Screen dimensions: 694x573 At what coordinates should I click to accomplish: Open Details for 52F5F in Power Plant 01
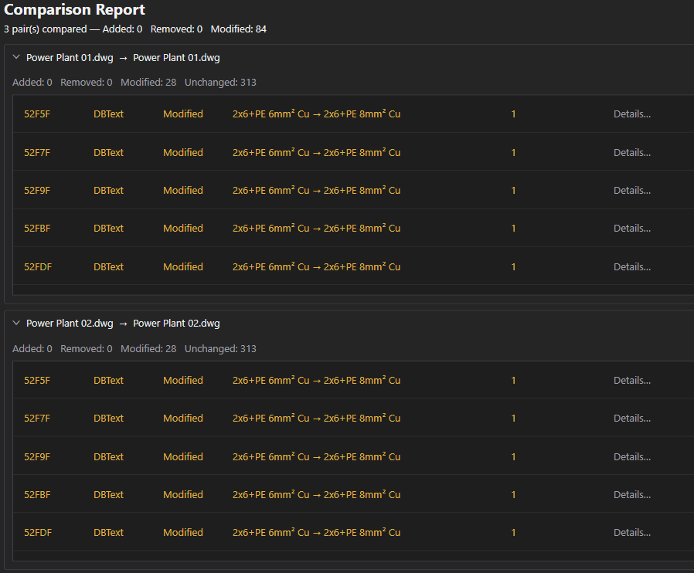pyautogui.click(x=632, y=114)
